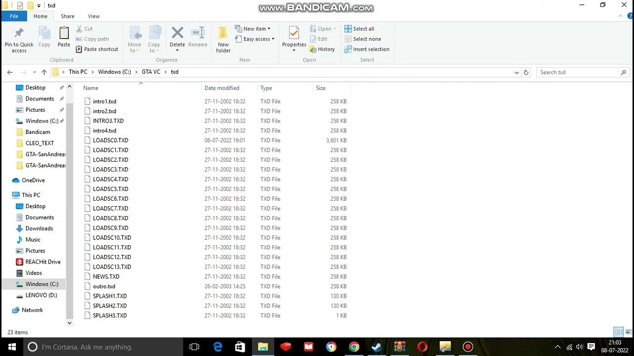
Task: Select OneDrive in navigation pane
Action: [x=33, y=180]
